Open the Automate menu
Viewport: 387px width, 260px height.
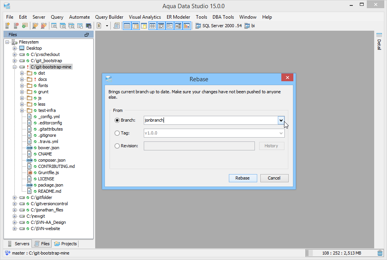pyautogui.click(x=80, y=17)
